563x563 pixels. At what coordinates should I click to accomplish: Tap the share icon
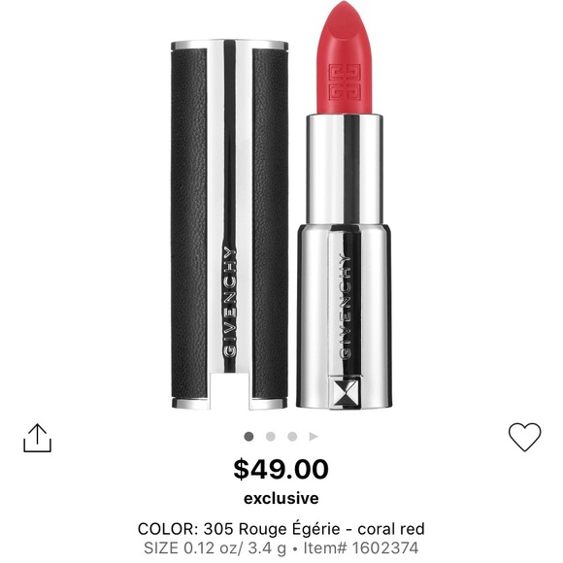click(x=37, y=438)
